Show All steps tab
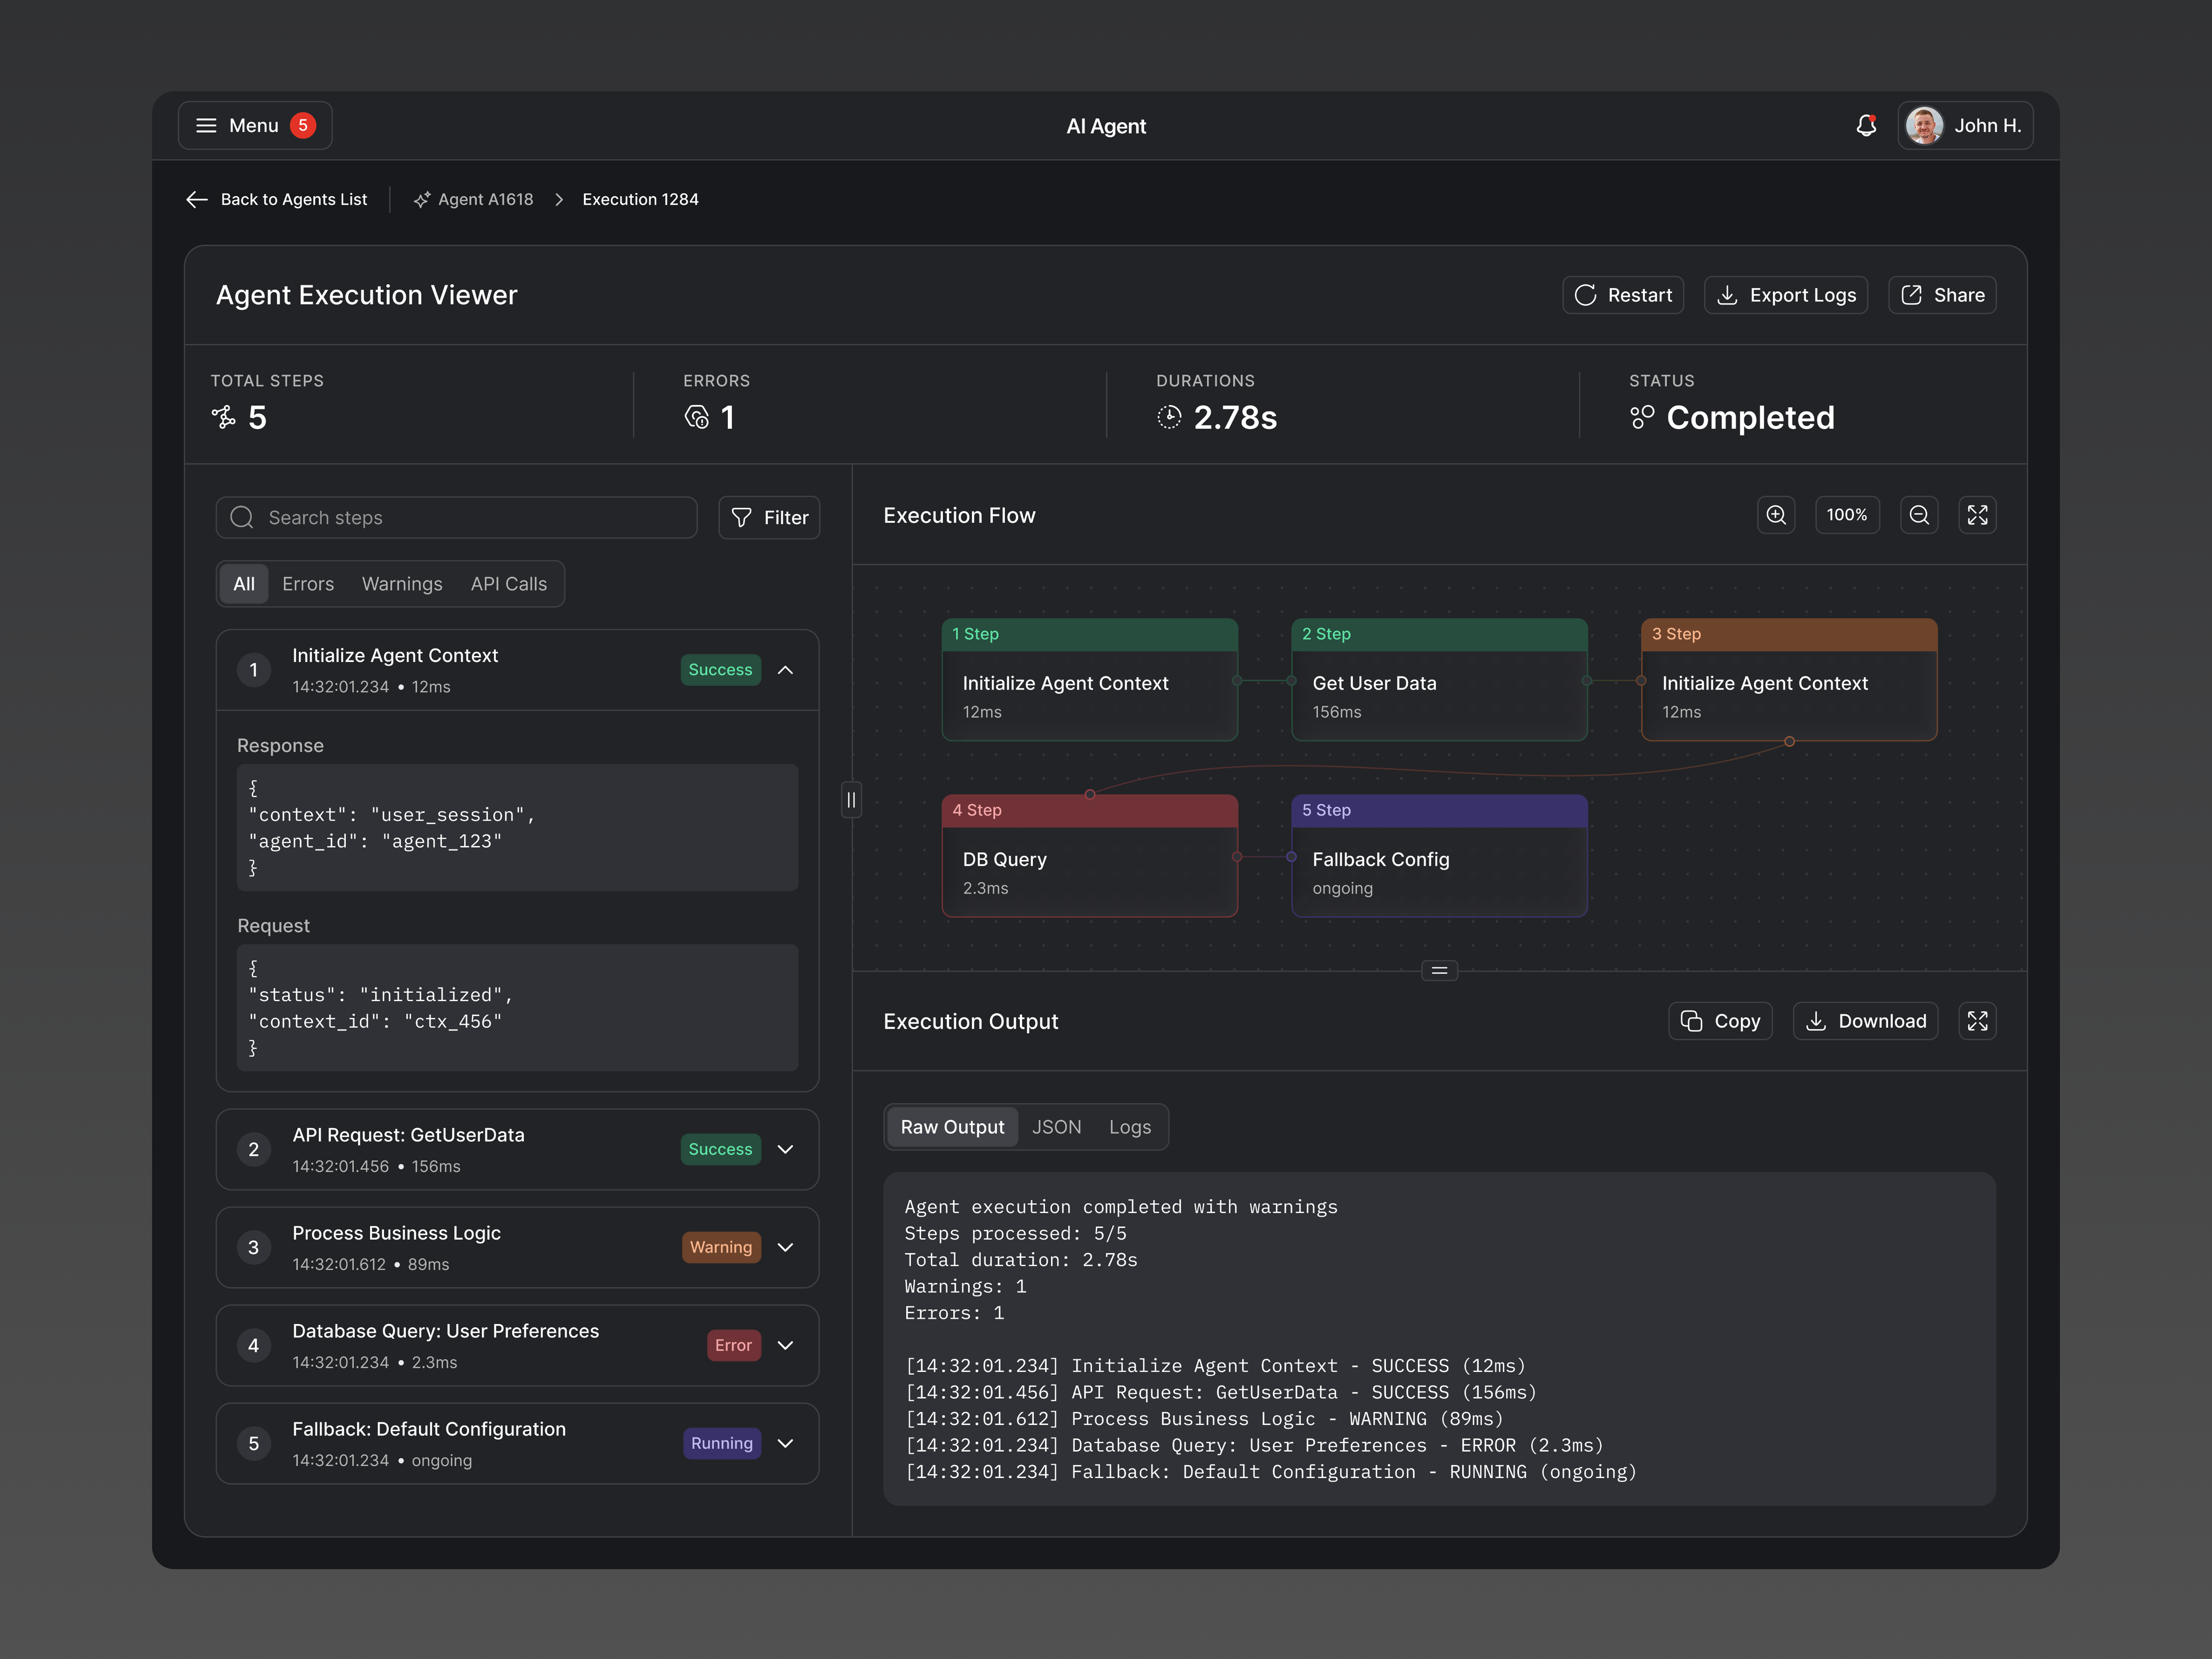Viewport: 2212px width, 1659px height. [244, 584]
